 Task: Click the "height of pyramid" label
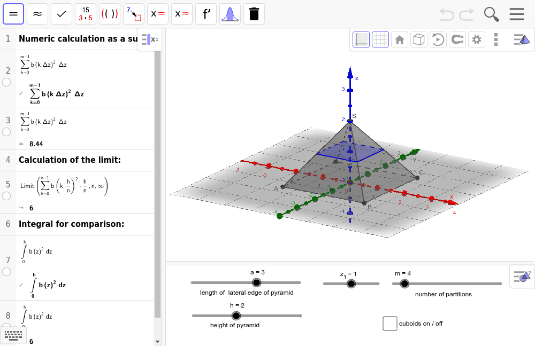tap(235, 325)
